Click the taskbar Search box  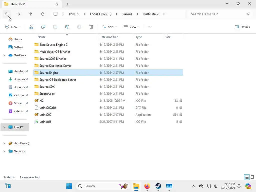click(x=103, y=186)
